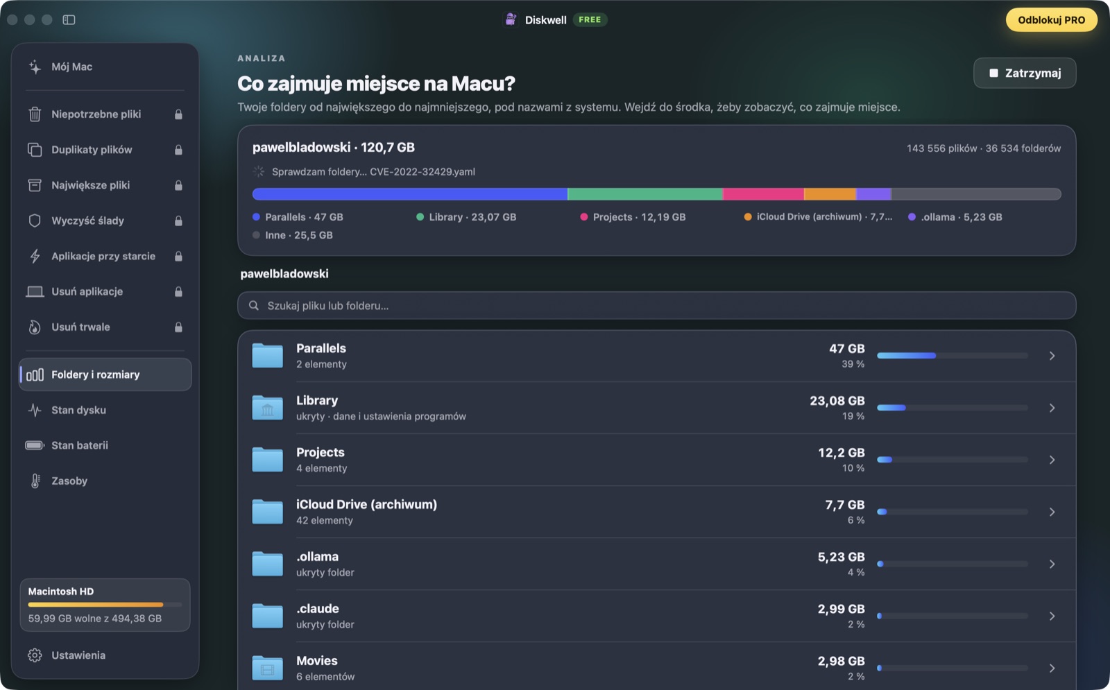
Task: Click the .claude folder icon
Action: 267,616
